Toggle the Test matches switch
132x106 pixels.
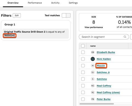tap(66, 15)
